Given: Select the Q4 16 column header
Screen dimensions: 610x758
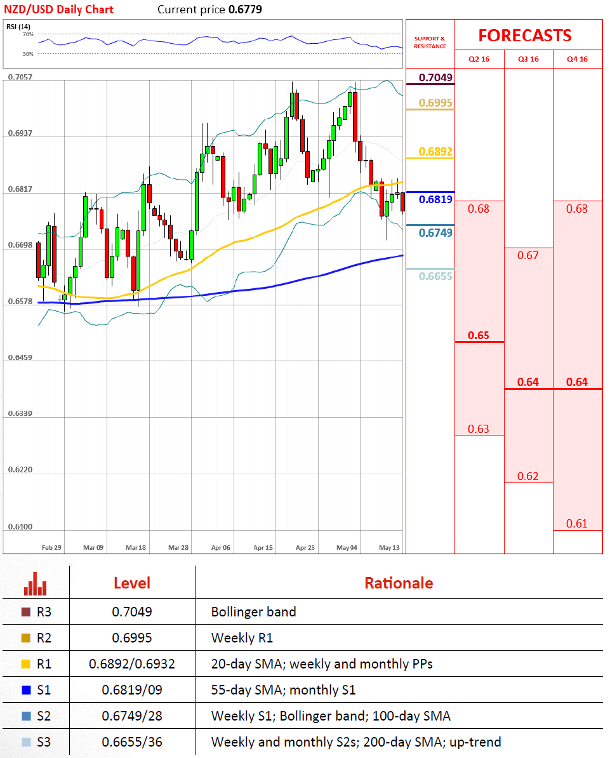Looking at the screenshot, I should 577,59.
